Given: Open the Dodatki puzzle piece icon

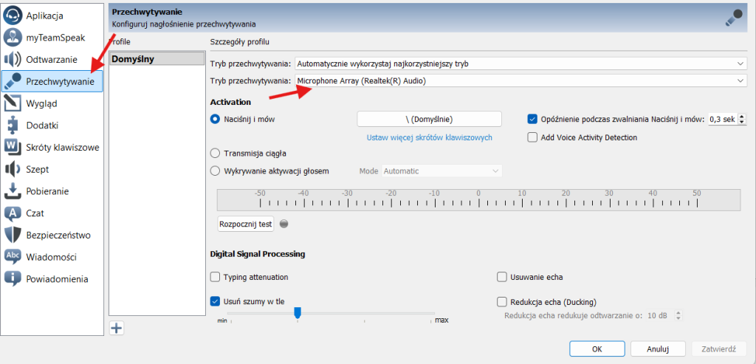Looking at the screenshot, I should tap(13, 126).
